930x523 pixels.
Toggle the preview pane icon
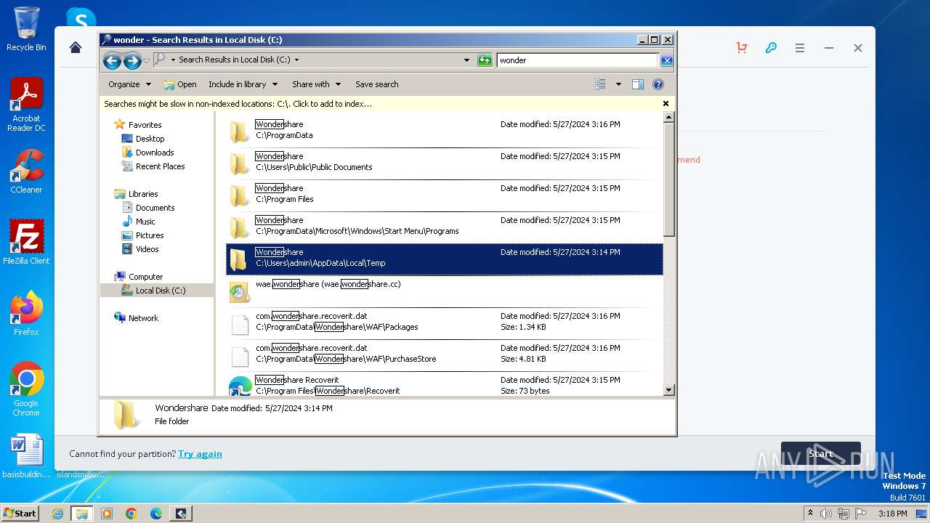tap(638, 84)
